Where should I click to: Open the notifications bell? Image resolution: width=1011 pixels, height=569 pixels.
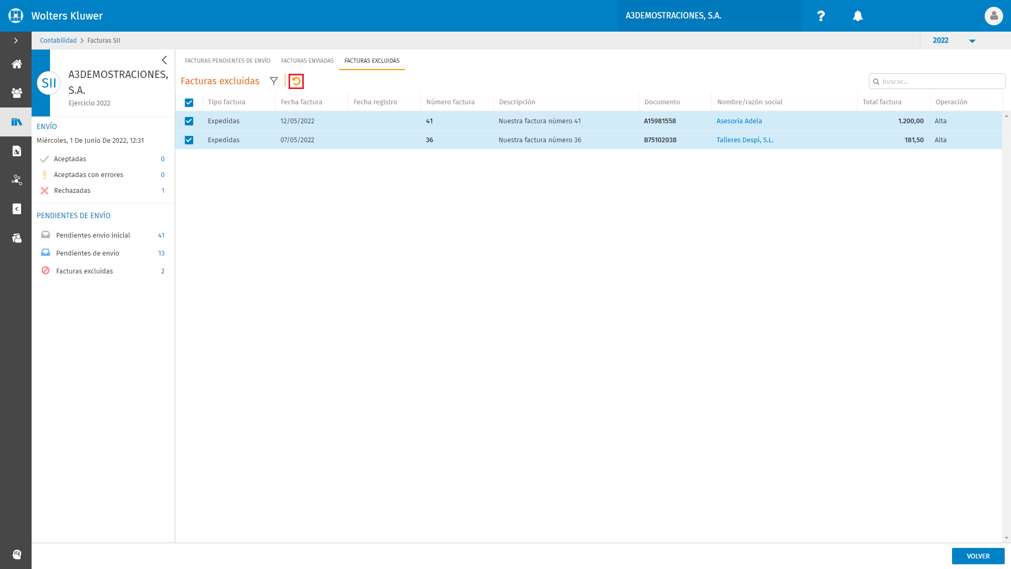point(858,16)
